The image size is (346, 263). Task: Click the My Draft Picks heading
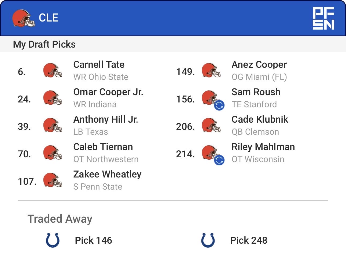pyautogui.click(x=44, y=44)
